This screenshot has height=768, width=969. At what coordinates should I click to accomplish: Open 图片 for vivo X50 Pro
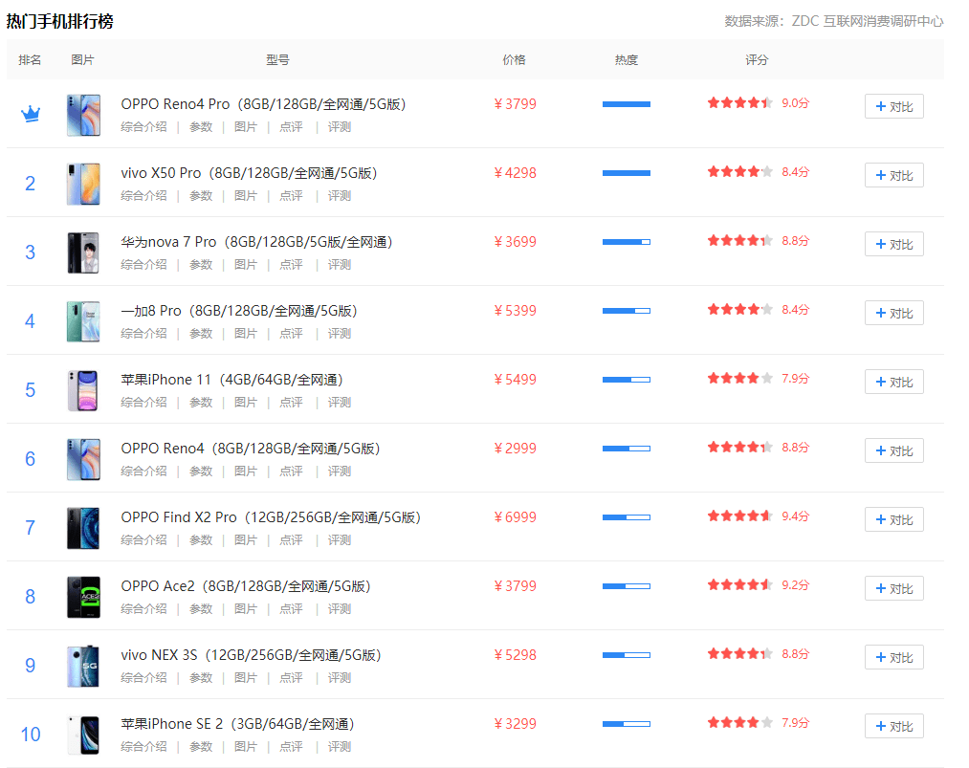coord(245,196)
